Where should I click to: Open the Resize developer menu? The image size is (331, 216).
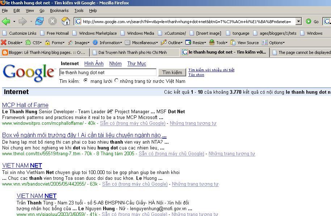tap(196, 43)
